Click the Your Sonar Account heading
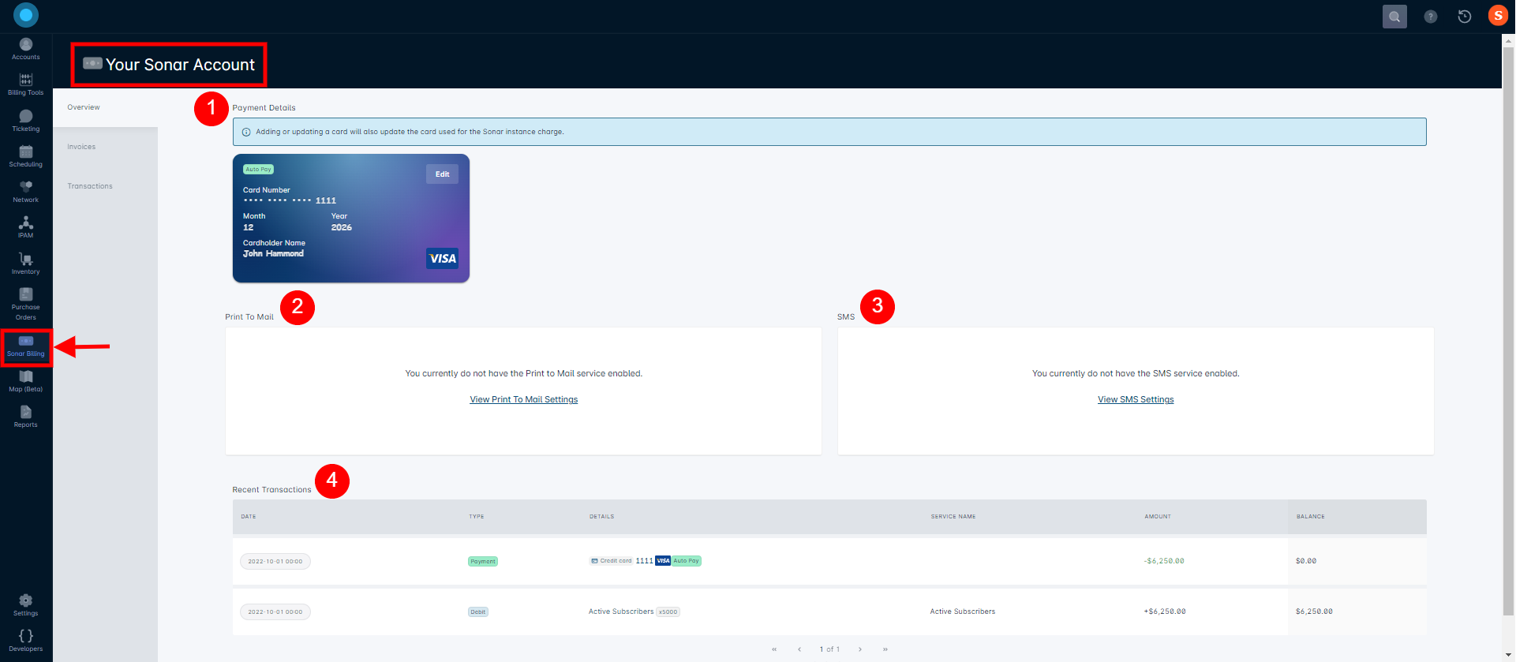Viewport: 1516px width, 662px height. (x=180, y=65)
